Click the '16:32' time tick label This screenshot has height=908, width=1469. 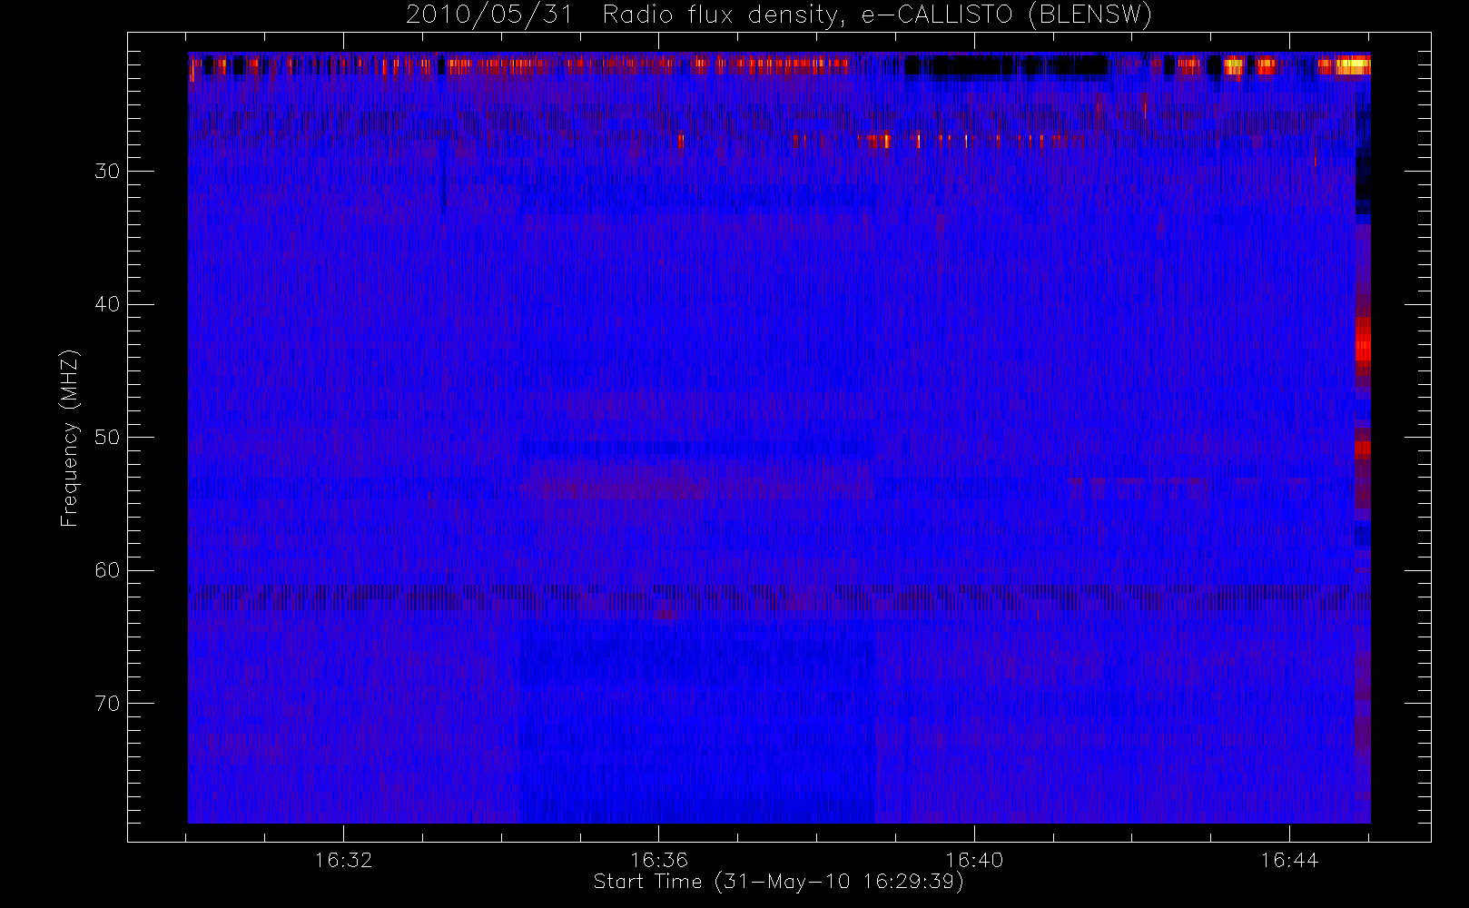(343, 860)
